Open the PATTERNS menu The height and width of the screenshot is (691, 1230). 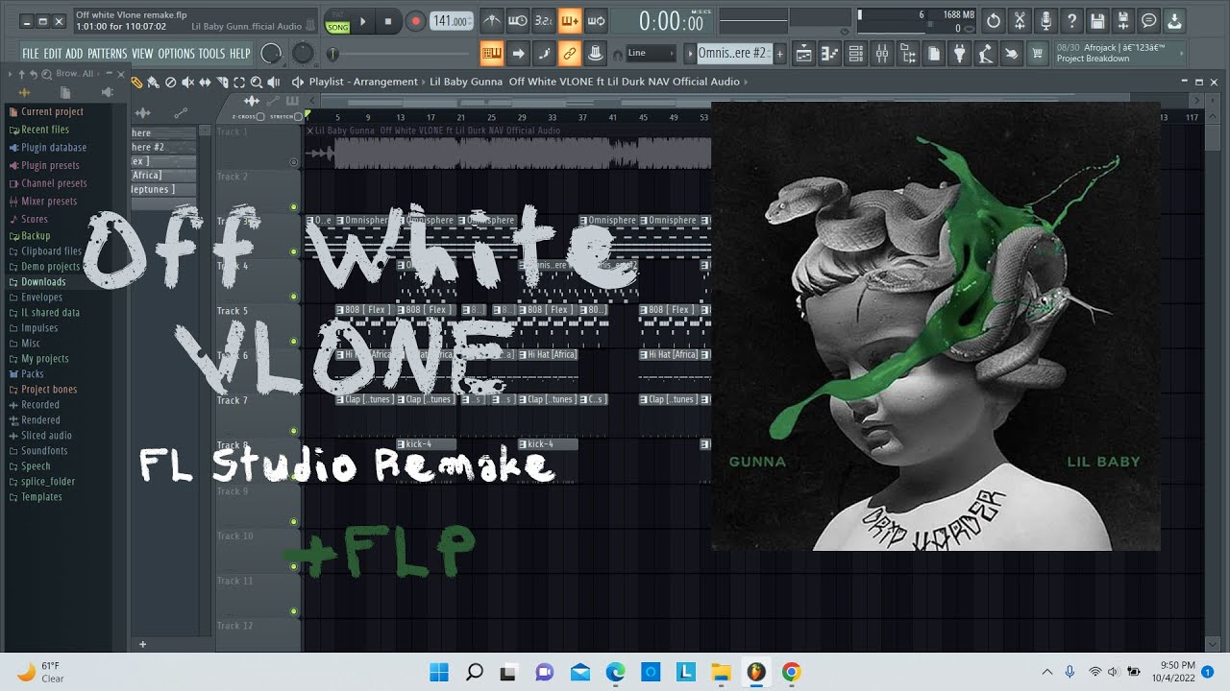108,54
